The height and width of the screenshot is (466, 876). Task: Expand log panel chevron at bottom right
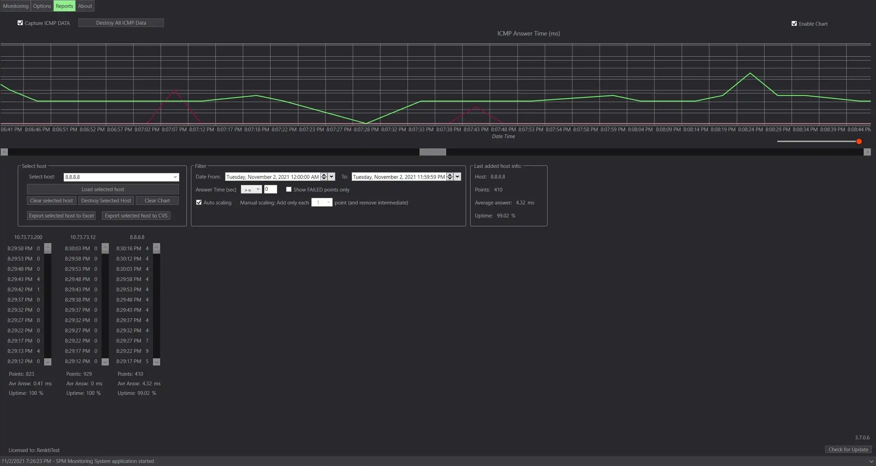click(x=871, y=461)
